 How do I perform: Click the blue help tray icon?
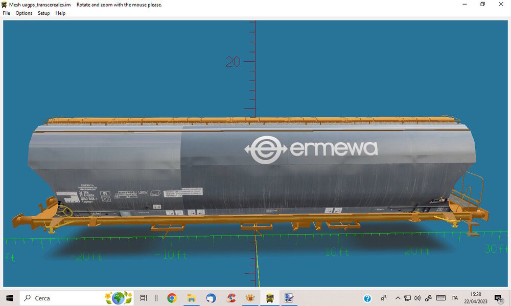[367, 298]
